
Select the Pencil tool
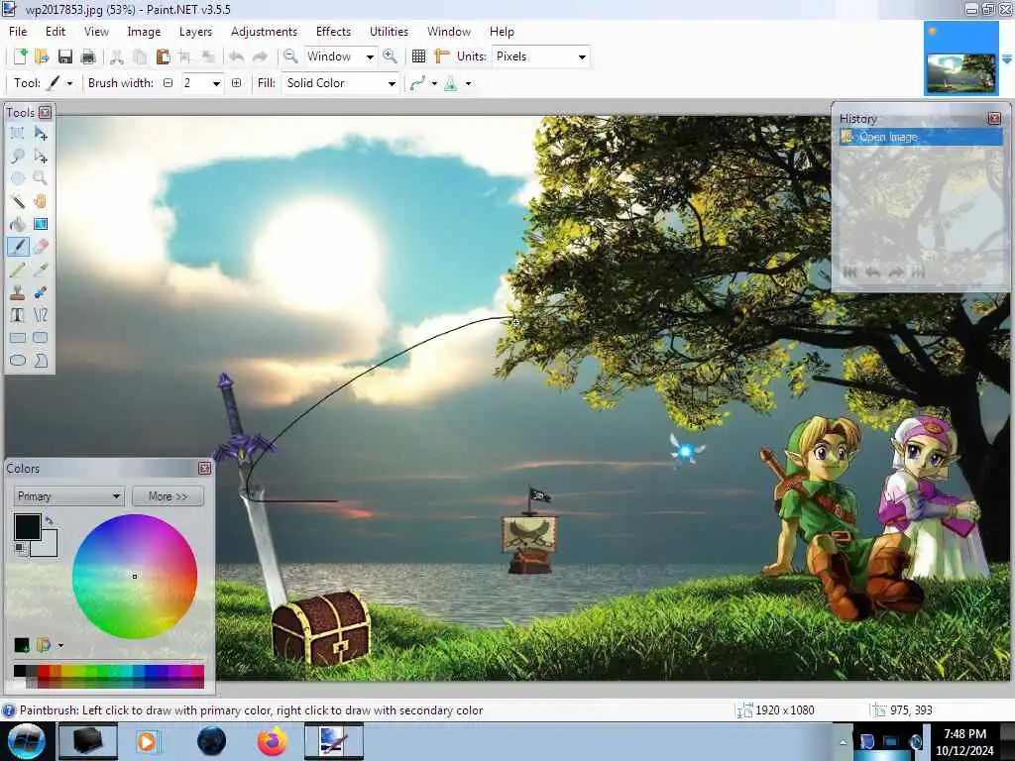pyautogui.click(x=18, y=270)
